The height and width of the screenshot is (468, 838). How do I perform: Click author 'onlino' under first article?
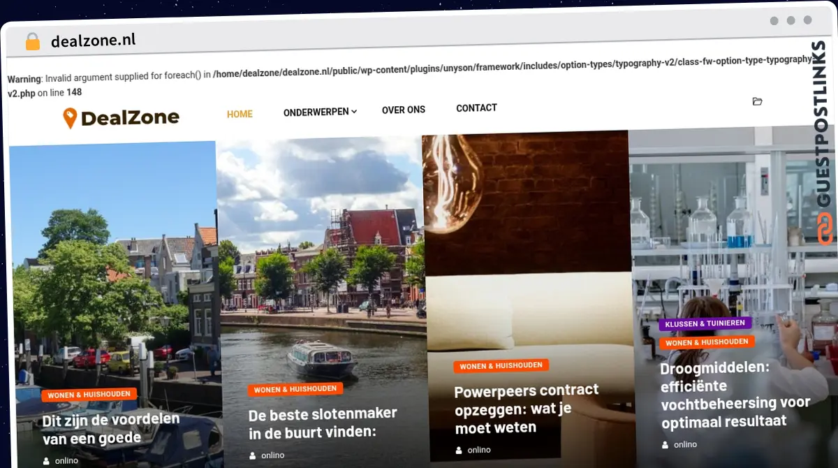(66, 461)
